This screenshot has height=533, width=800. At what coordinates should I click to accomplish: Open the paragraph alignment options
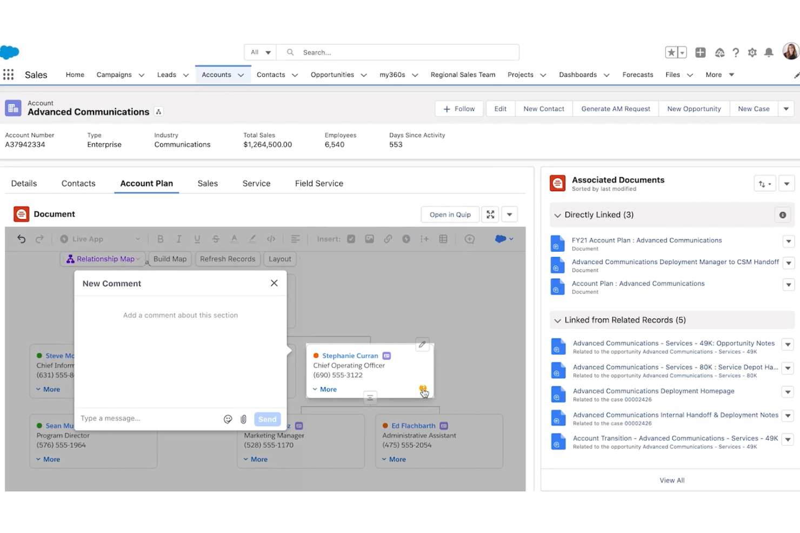[x=295, y=239]
